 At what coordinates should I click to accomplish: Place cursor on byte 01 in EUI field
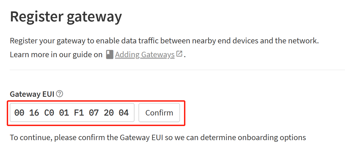[x=64, y=112]
